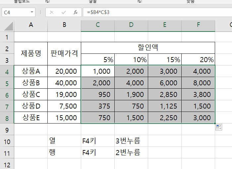Select row 10 header

7,141
